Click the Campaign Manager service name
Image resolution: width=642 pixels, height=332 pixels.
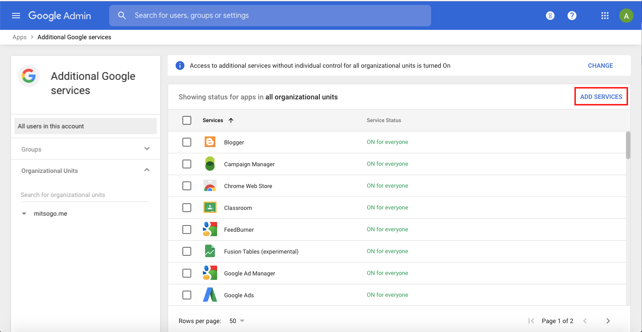(249, 164)
